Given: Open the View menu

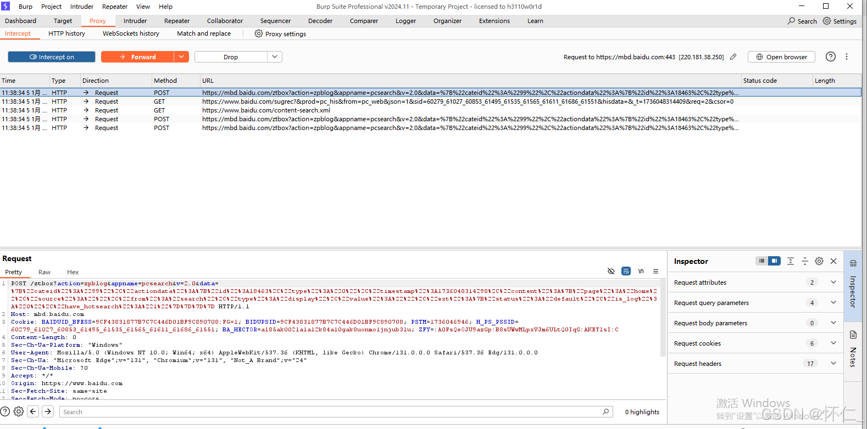Looking at the screenshot, I should pyautogui.click(x=143, y=7).
